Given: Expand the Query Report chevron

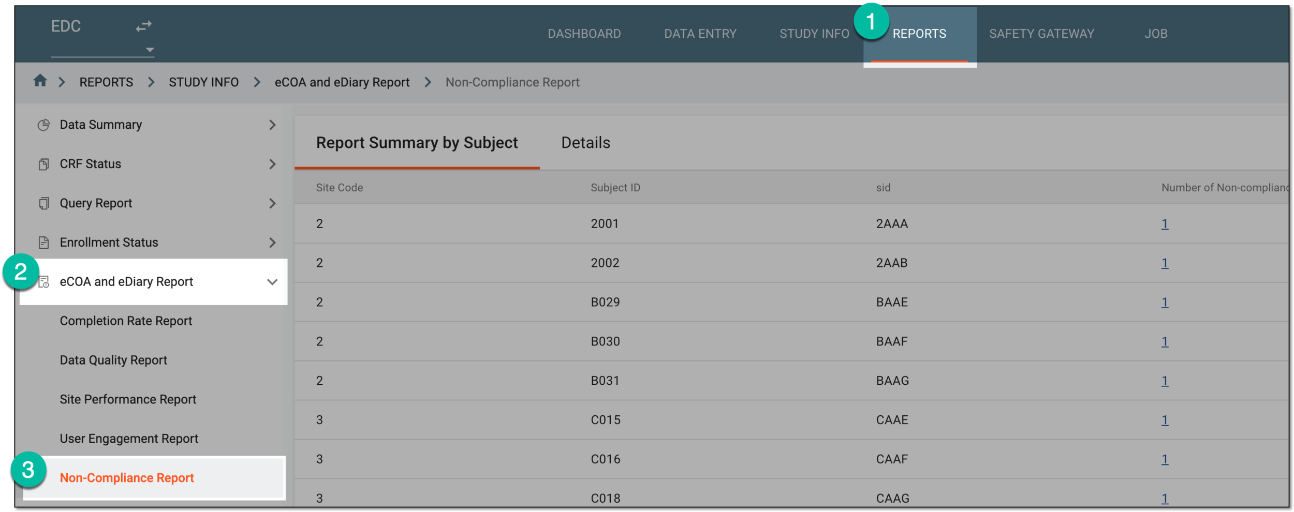Looking at the screenshot, I should point(272,203).
